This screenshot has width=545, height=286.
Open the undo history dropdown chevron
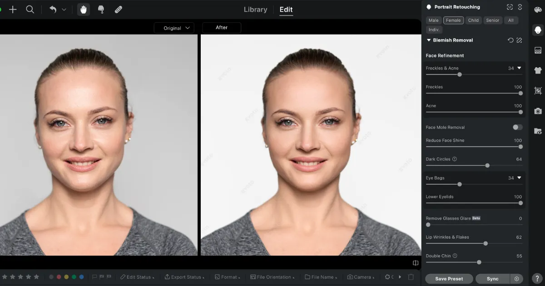64,10
